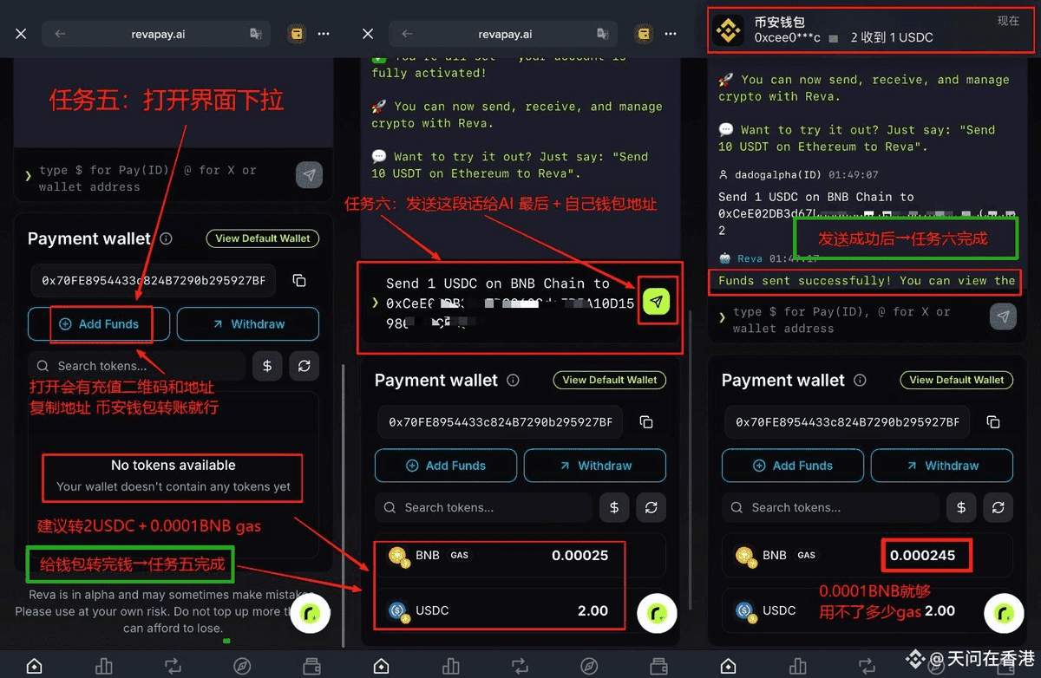The height and width of the screenshot is (678, 1041).
Task: Open the swap tab in middle screenshot's bottom bar
Action: point(520,666)
